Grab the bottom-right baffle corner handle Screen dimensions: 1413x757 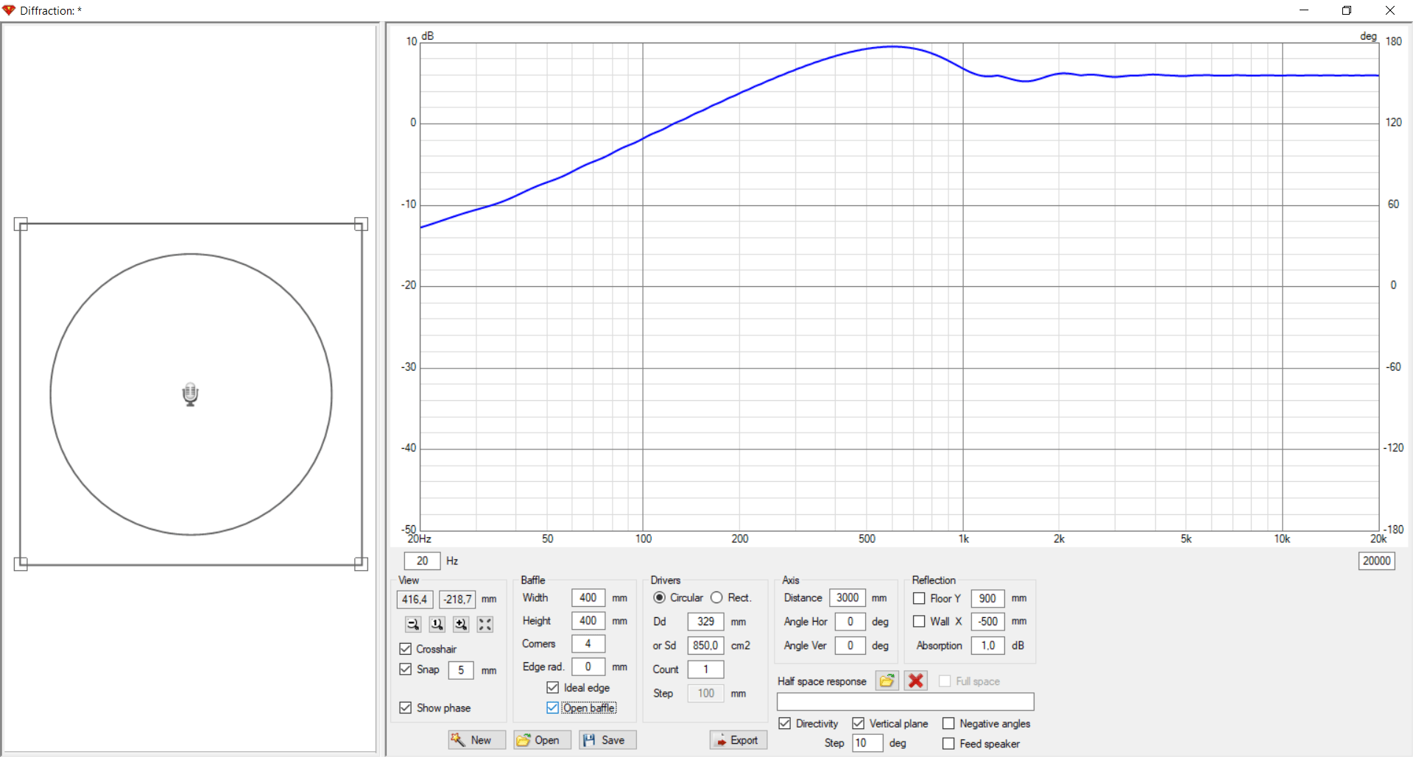(x=361, y=564)
